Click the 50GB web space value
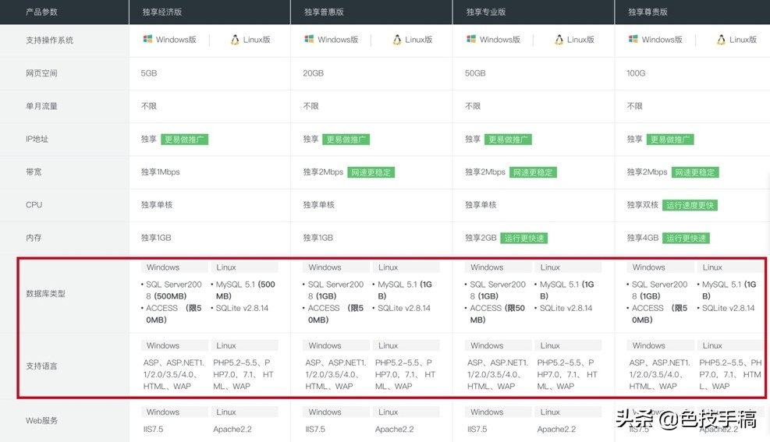This screenshot has height=442, width=770. click(x=475, y=73)
